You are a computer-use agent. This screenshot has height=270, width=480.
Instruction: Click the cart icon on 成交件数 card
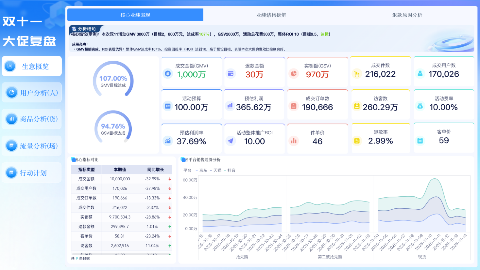(357, 74)
